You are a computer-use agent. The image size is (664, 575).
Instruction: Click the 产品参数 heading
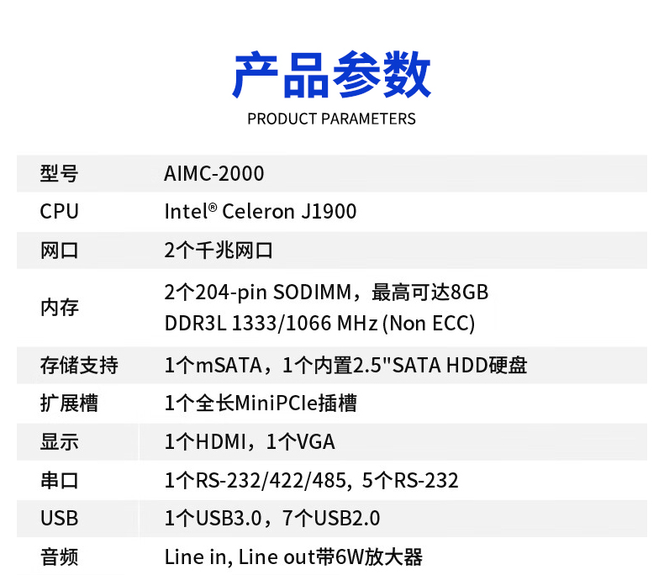tap(331, 76)
